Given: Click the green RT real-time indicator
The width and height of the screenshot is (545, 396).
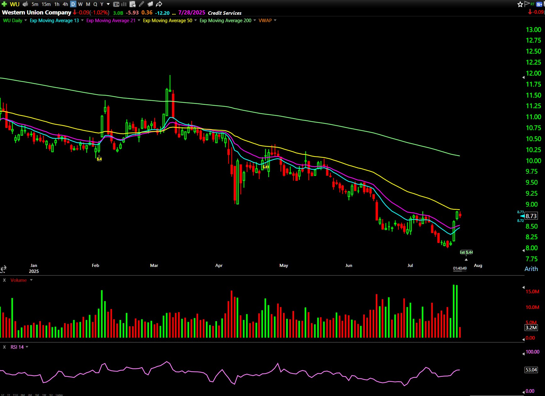Looking at the screenshot, I should pyautogui.click(x=532, y=4).
